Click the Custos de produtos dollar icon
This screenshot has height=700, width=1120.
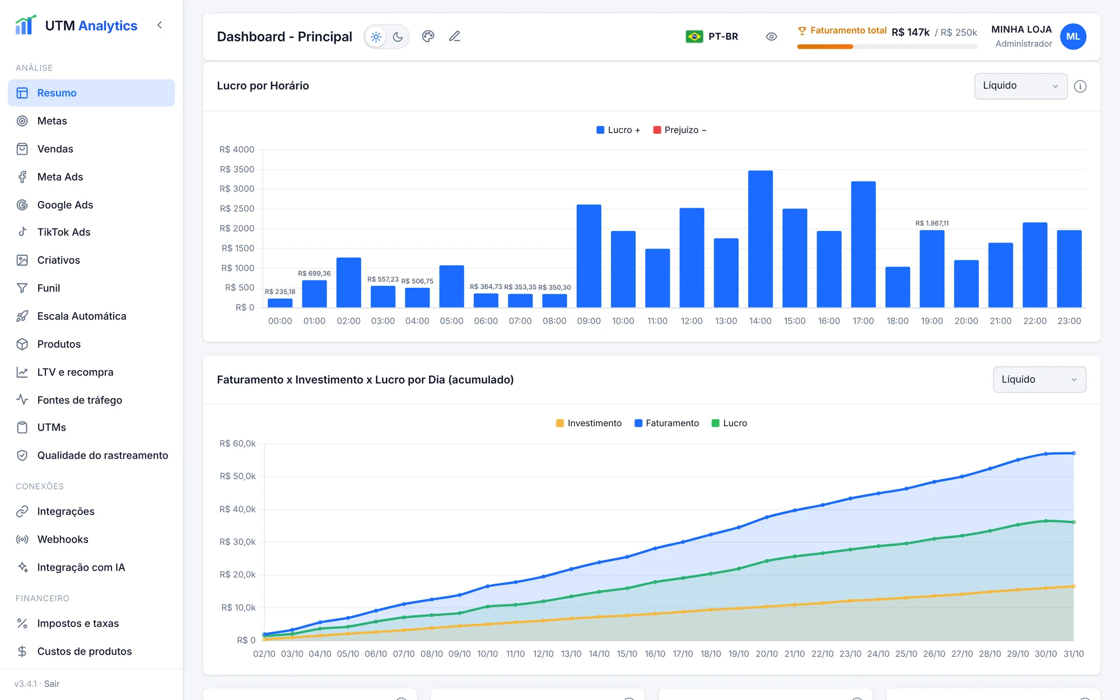(x=22, y=651)
